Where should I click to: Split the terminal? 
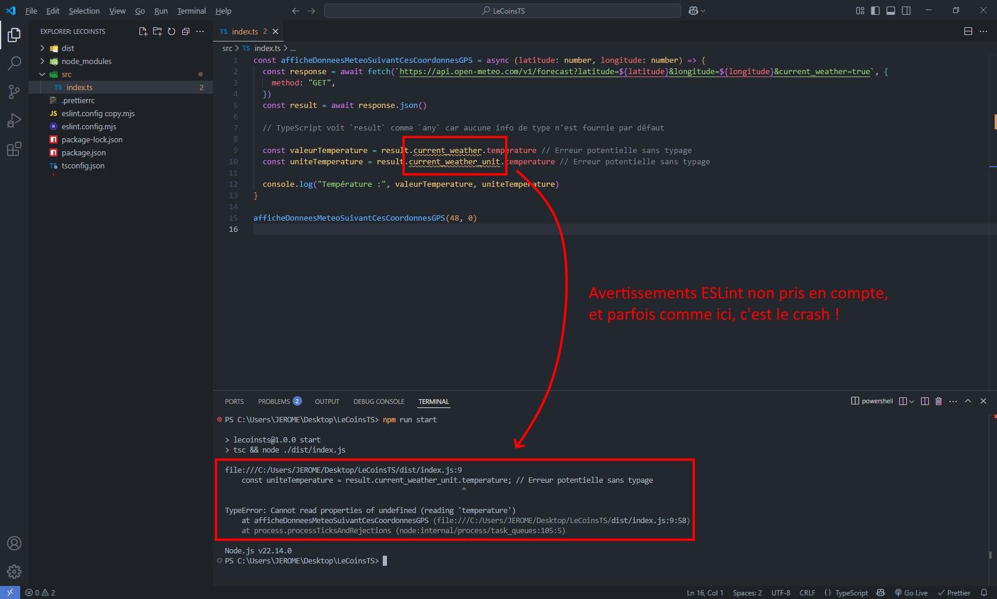[925, 402]
